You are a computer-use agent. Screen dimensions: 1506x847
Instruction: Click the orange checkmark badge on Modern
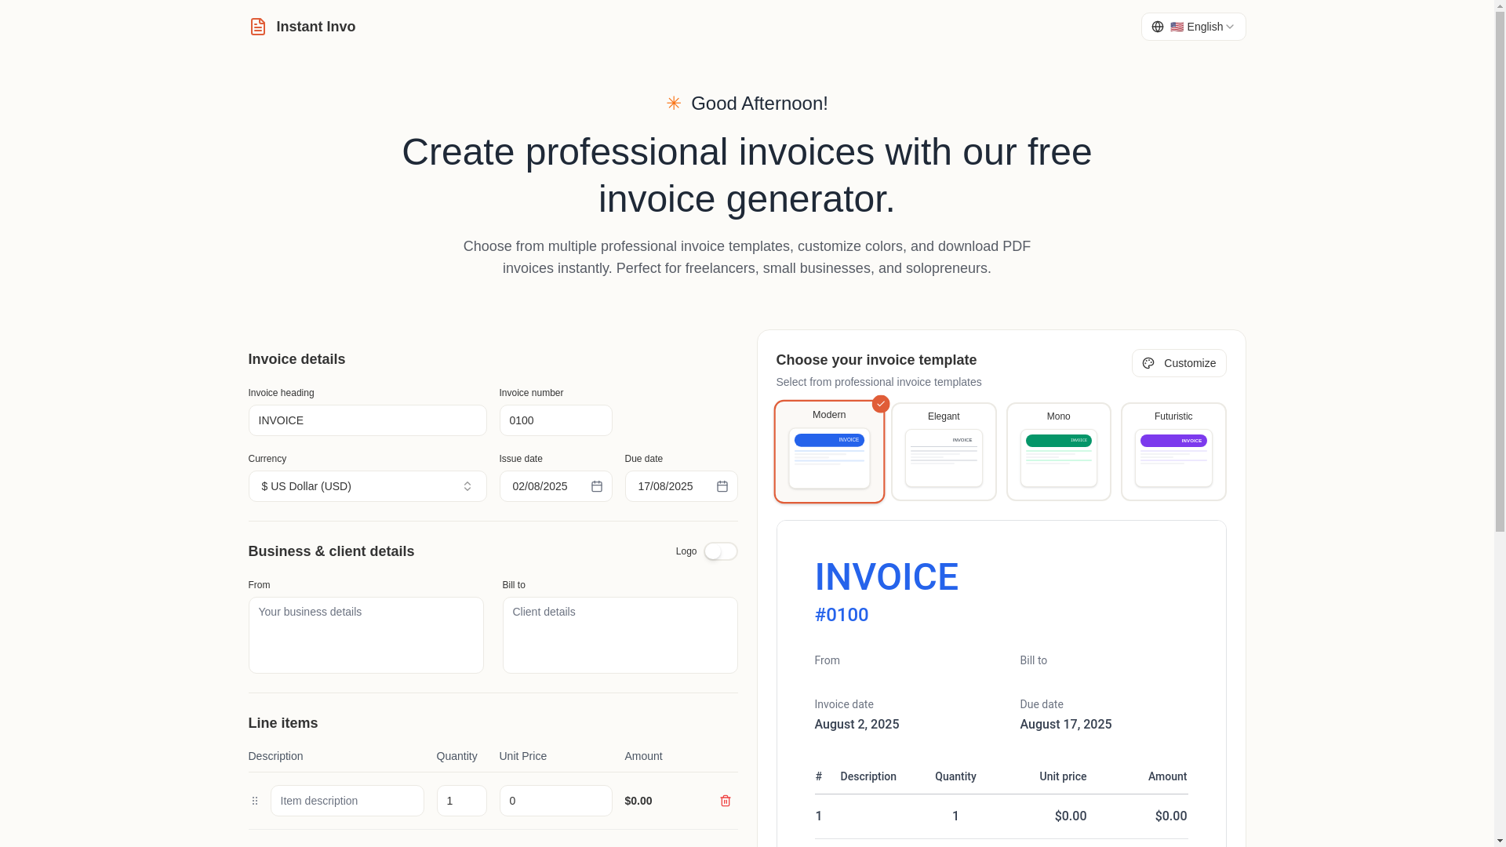point(881,404)
